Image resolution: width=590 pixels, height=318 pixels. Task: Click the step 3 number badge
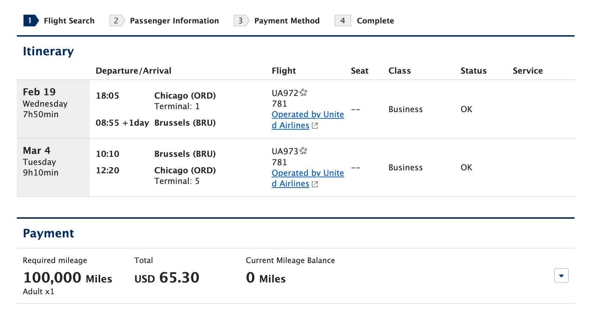[240, 21]
